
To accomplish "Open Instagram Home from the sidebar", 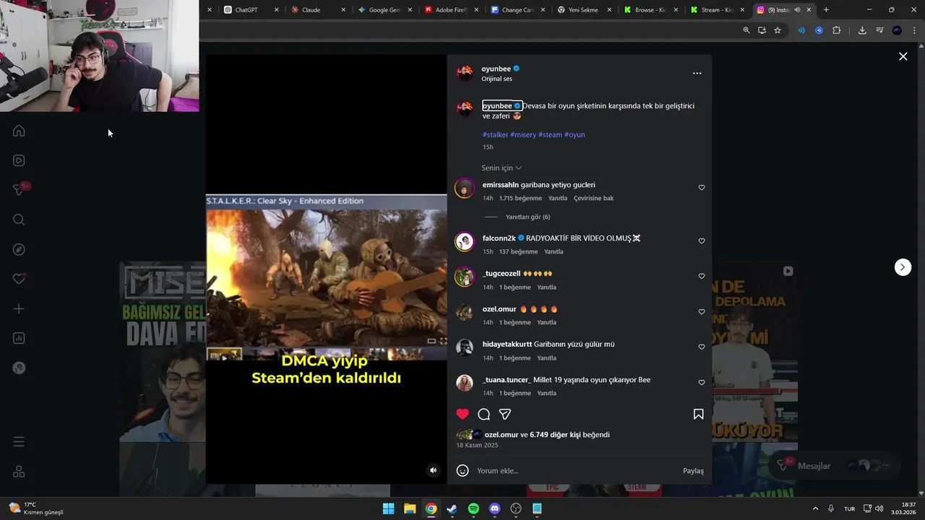I will point(19,131).
